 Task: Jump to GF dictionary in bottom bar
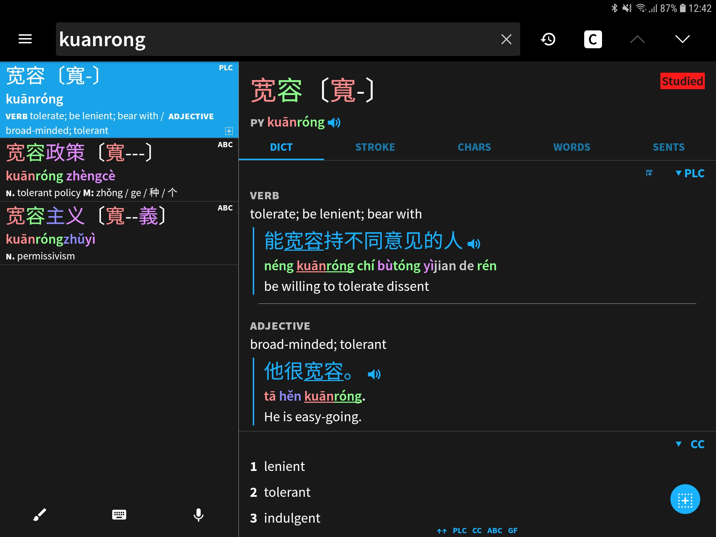coord(513,531)
